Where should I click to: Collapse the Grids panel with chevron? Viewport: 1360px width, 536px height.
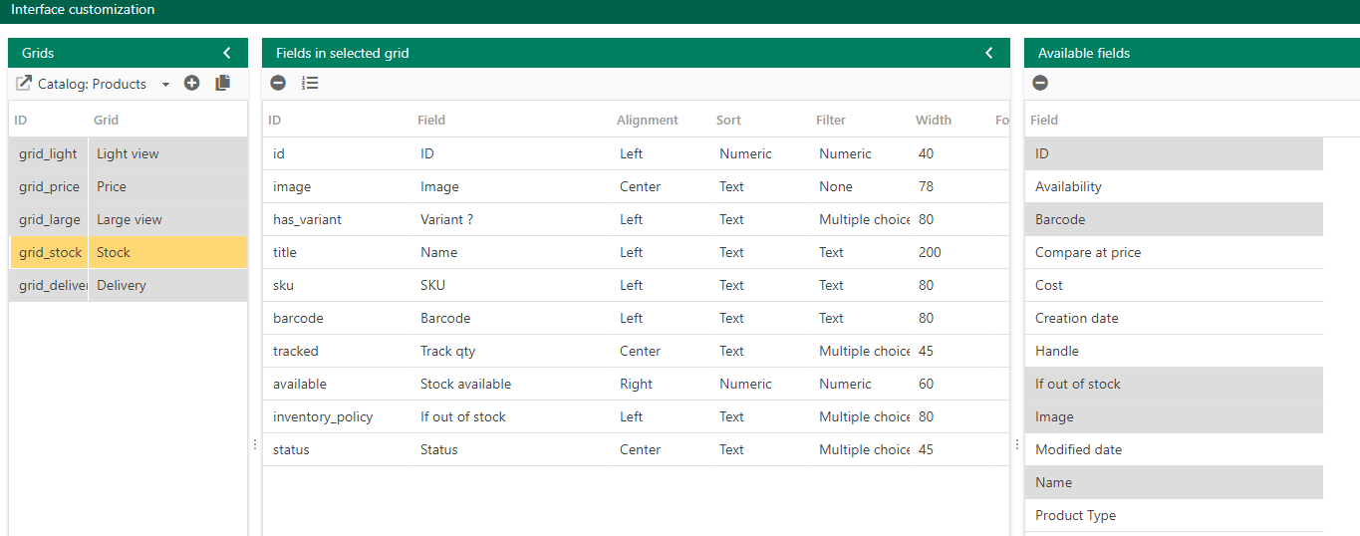(x=227, y=53)
